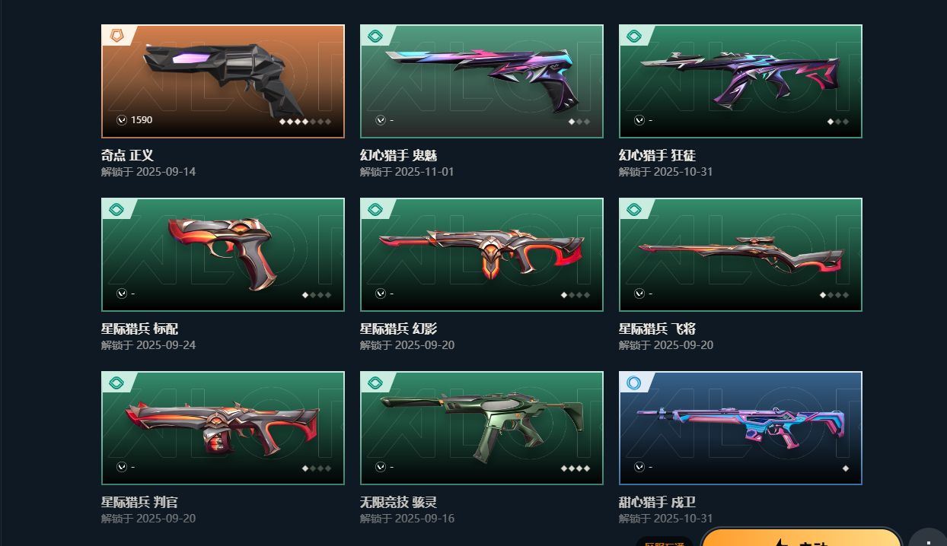Viewport: 947px width, 546px height.
Task: Select the 星际猎兵 飞将 sniper skin card
Action: tap(741, 255)
